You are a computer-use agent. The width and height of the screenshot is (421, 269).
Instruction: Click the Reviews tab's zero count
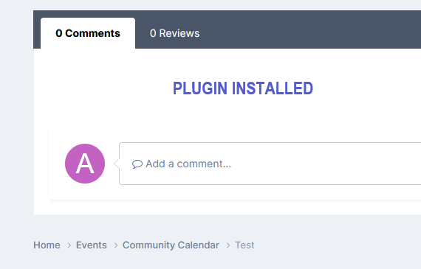pyautogui.click(x=153, y=33)
